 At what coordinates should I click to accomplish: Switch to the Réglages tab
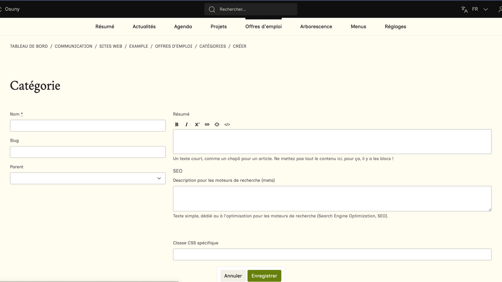(395, 27)
